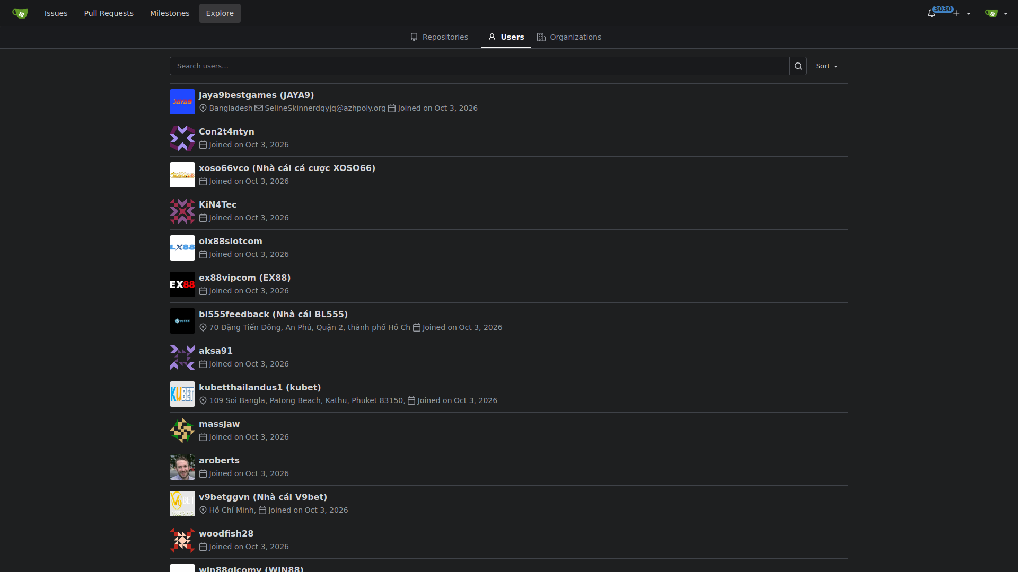Open the Con2t4ntyn user link
The image size is (1018, 572).
[226, 131]
